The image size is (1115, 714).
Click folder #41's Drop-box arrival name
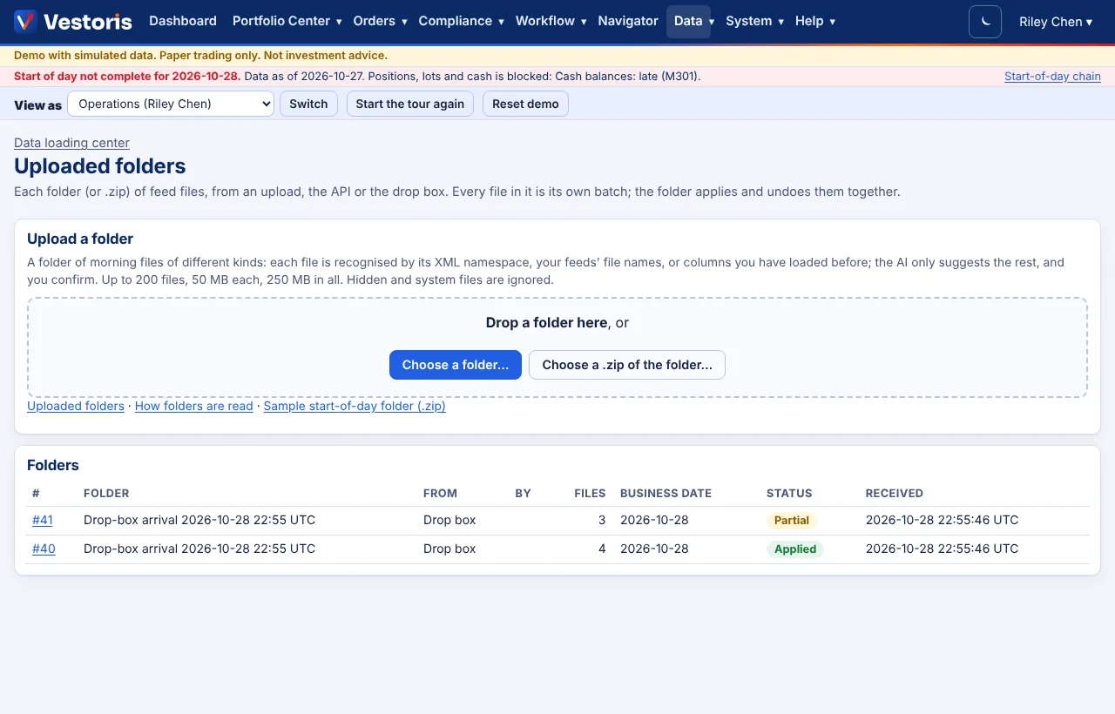click(199, 520)
